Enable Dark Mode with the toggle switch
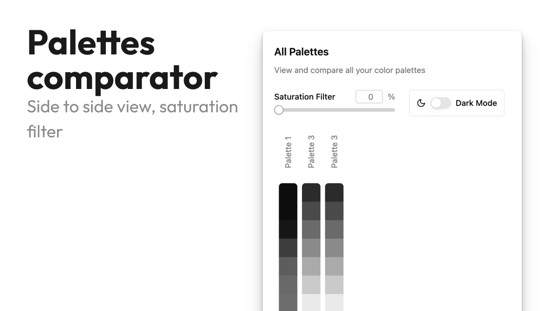 (441, 103)
